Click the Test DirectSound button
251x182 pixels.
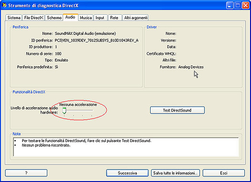177,110
